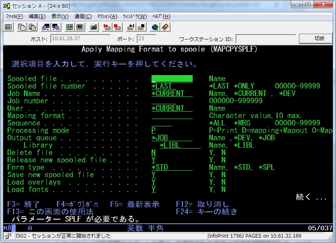
Task: Click the Send file to host icon
Action: click(x=46, y=27)
